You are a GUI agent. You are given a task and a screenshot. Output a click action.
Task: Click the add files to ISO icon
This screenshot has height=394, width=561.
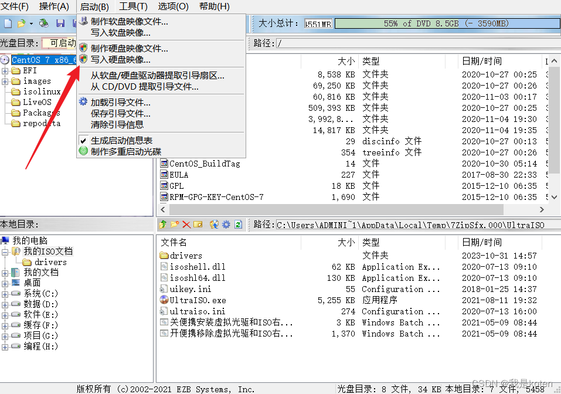(x=214, y=225)
